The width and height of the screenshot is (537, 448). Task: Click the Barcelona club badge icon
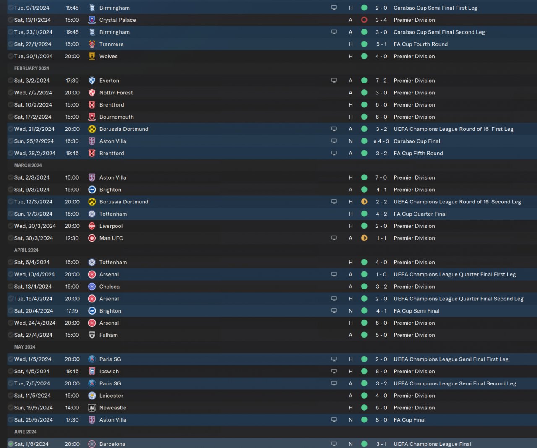click(92, 444)
